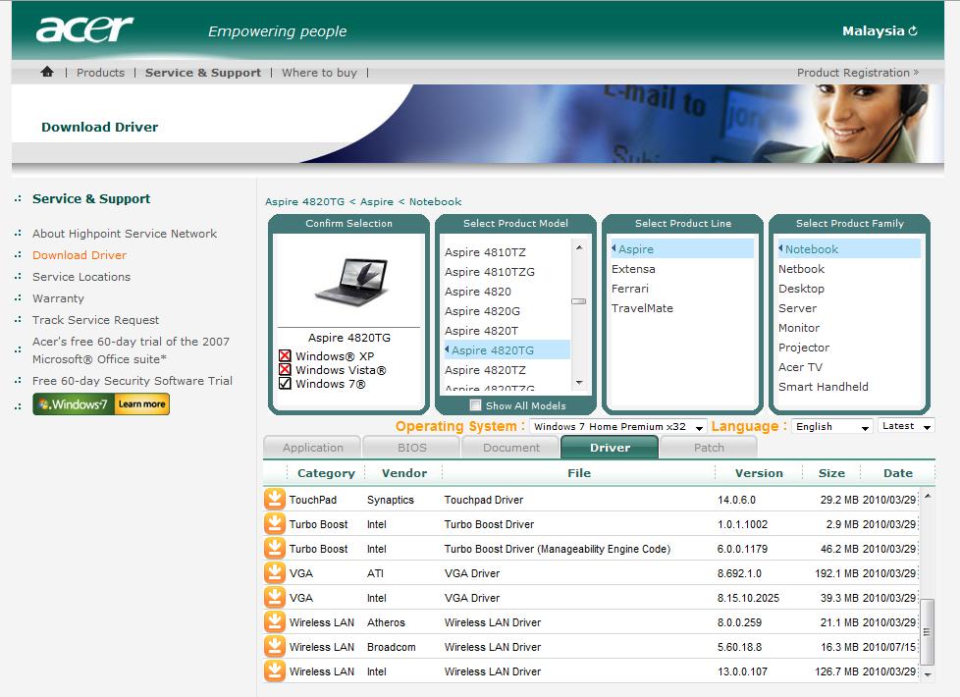960x697 pixels.
Task: Click the Acer logo
Action: tap(84, 29)
